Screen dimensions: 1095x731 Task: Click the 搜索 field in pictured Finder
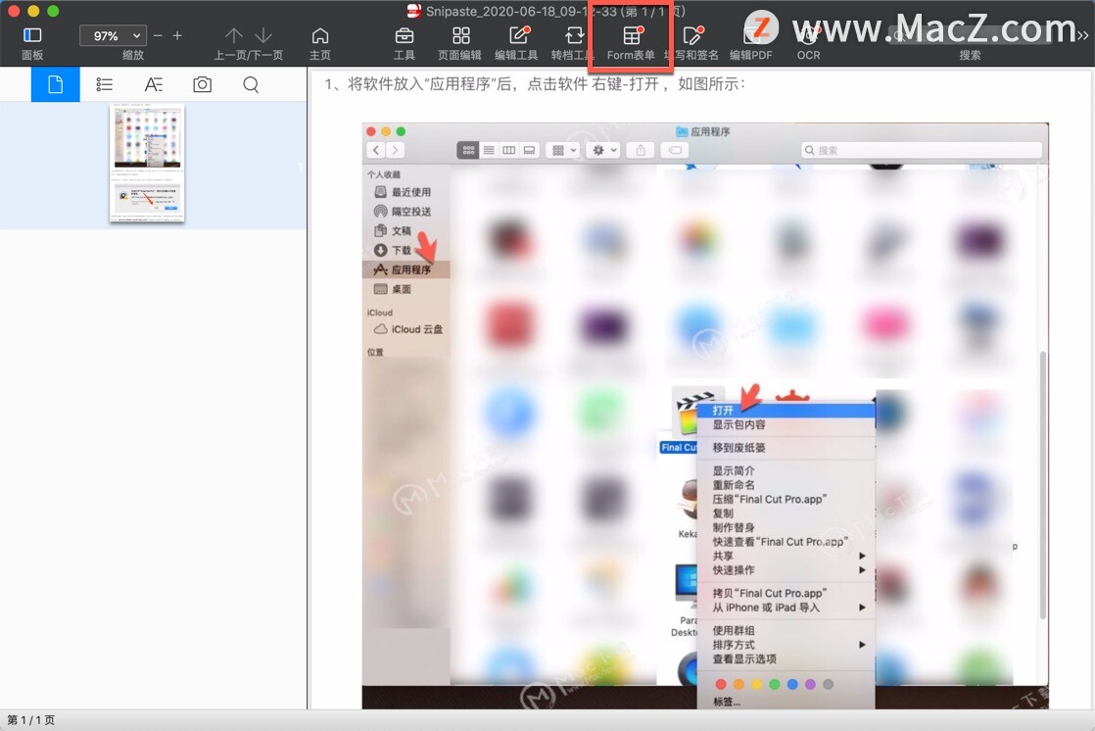pos(921,150)
